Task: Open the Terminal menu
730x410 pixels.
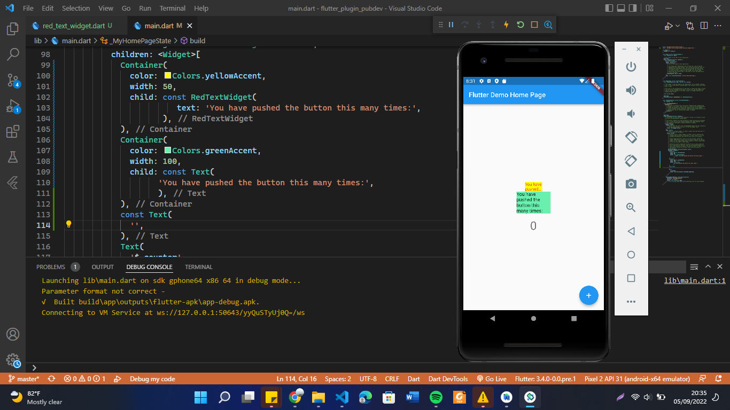Action: tap(173, 9)
